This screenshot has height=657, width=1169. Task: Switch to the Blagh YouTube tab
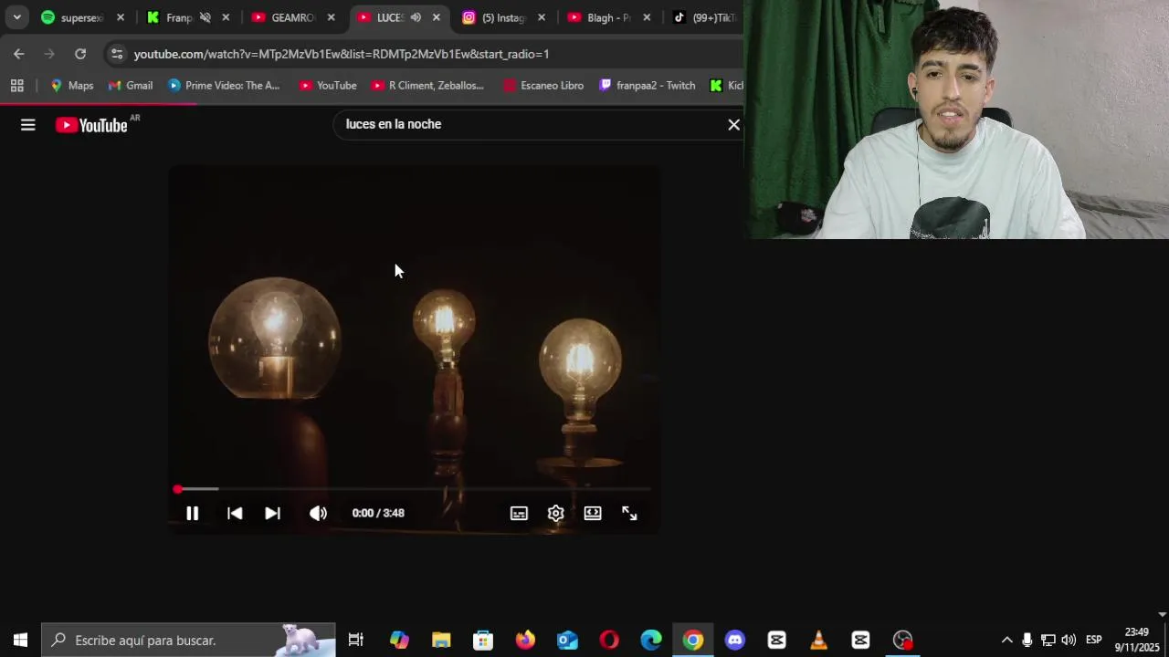point(609,17)
